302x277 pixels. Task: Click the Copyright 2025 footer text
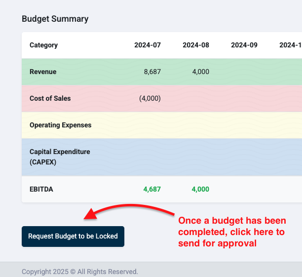click(80, 272)
